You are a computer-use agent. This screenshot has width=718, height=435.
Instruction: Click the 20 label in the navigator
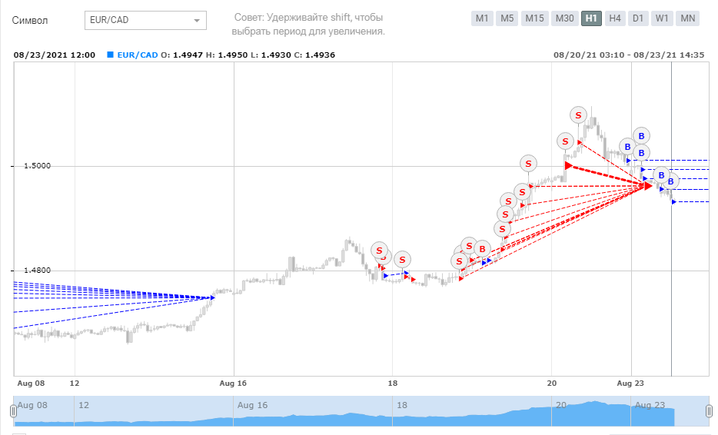point(561,405)
